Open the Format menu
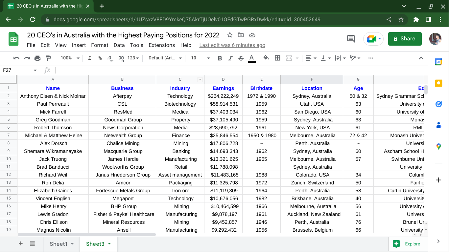 100,45
